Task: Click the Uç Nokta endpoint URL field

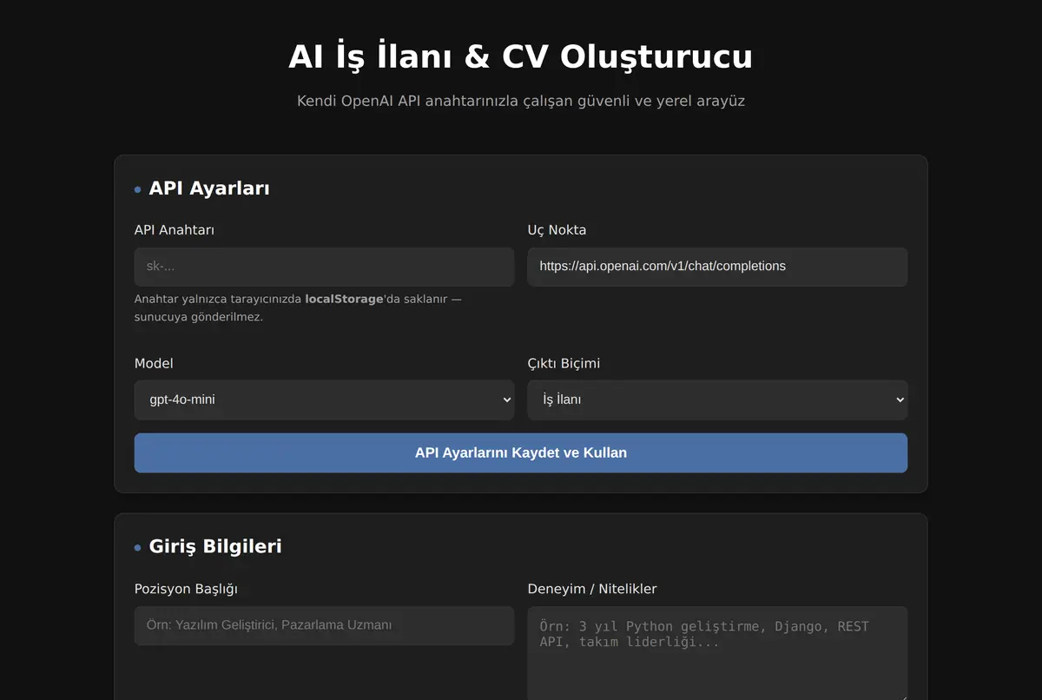Action: point(717,267)
